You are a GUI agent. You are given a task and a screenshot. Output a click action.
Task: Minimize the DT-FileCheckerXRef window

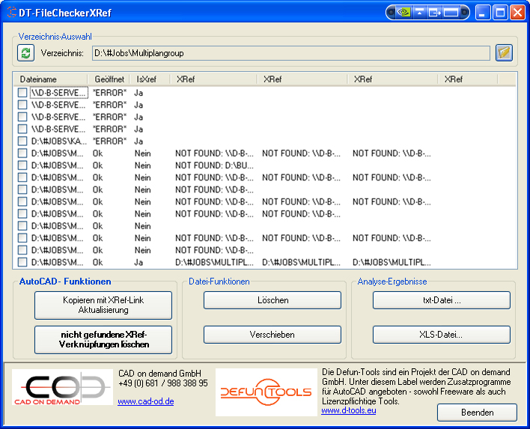pos(483,13)
